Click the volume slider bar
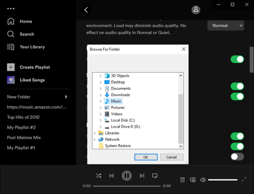The width and height of the screenshot is (254, 194). 223,180
